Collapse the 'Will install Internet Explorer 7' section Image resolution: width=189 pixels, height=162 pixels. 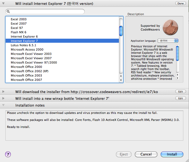pyautogui.click(x=4, y=4)
